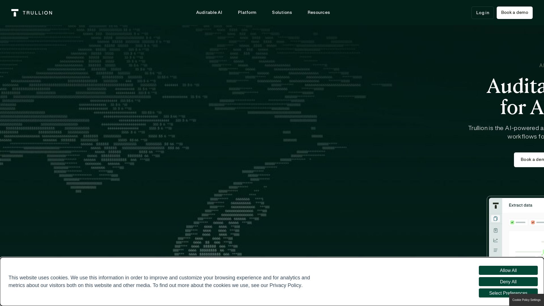Toggle the orange checkbox in preview
The image size is (544, 306).
coord(533,222)
